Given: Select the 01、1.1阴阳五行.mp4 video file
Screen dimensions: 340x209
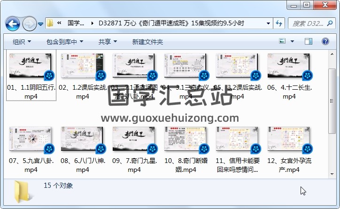Looking at the screenshot, I should point(31,75).
